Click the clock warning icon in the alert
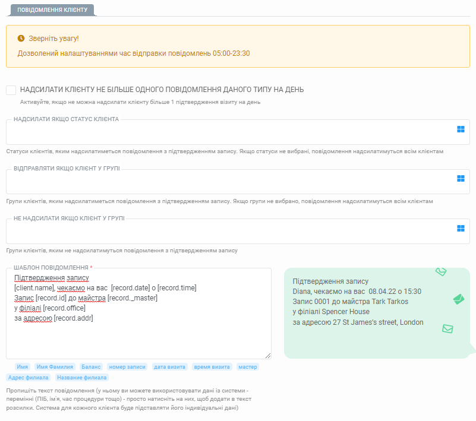 [x=21, y=38]
